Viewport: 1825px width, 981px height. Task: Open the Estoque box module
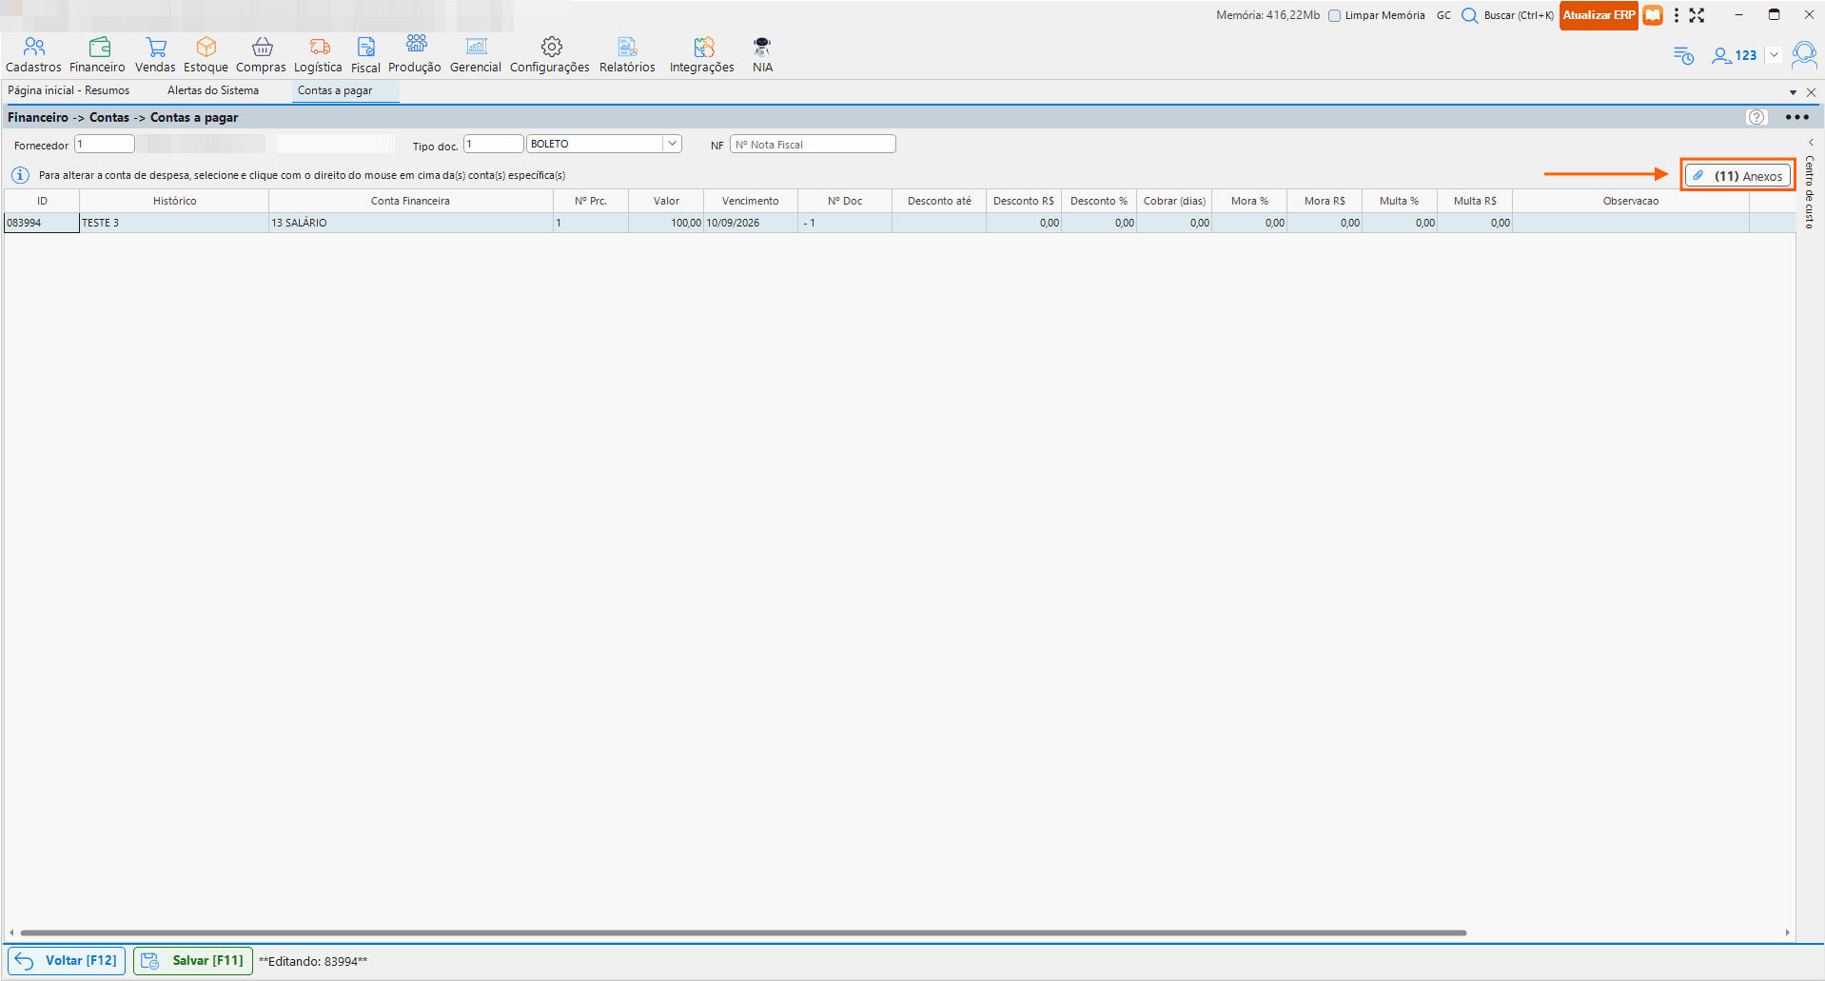click(206, 55)
